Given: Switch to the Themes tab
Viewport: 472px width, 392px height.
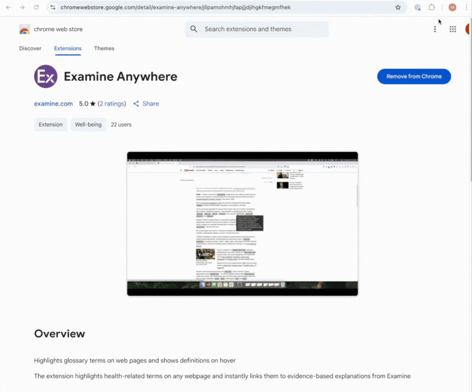Looking at the screenshot, I should click(x=104, y=48).
